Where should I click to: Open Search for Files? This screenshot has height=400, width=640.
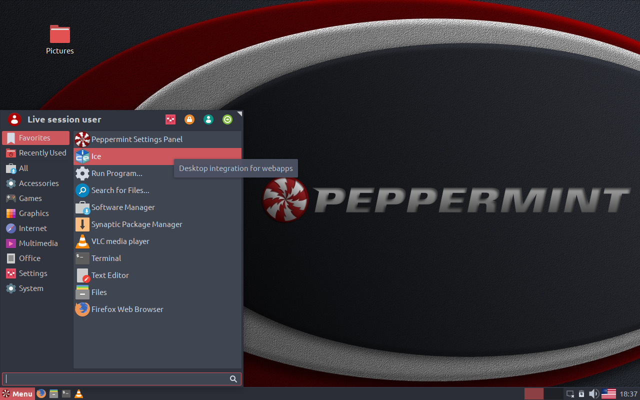pyautogui.click(x=120, y=190)
